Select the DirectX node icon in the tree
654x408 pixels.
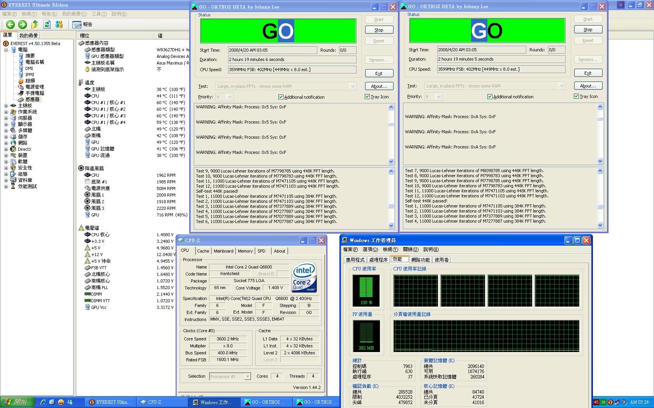click(x=14, y=149)
